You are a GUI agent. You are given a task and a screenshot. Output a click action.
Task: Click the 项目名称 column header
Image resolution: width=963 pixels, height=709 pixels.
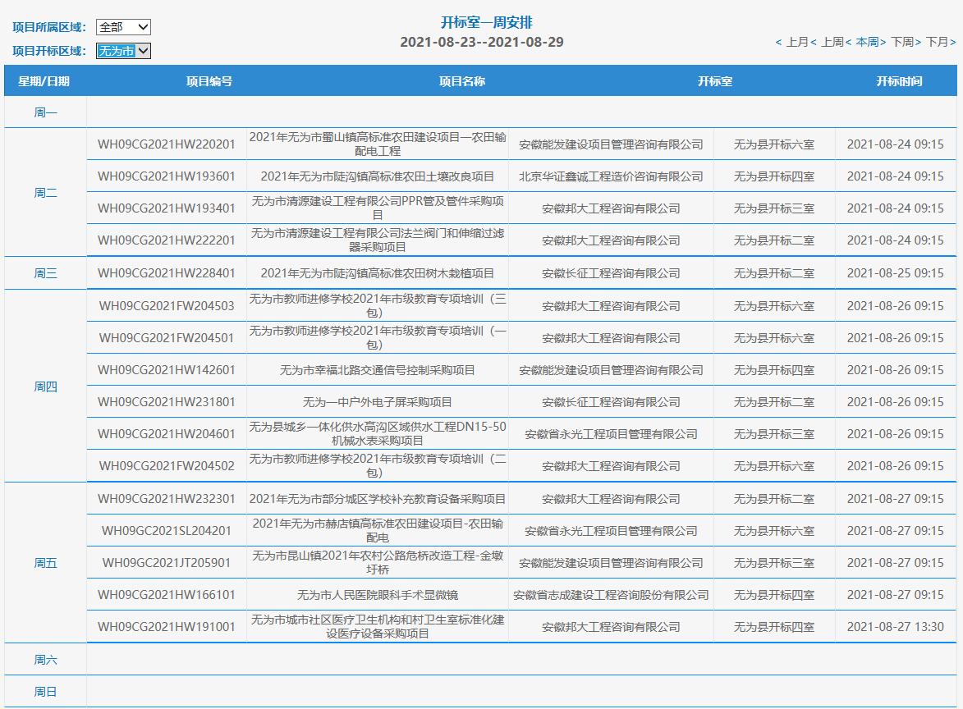(461, 81)
